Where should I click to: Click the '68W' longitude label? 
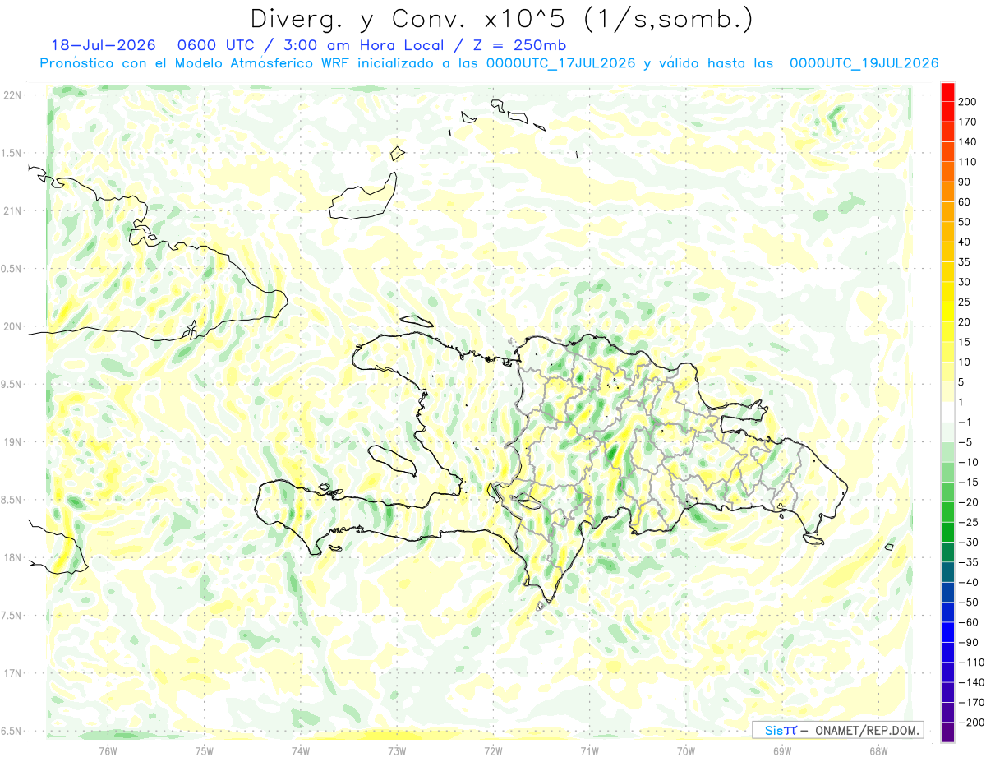(x=878, y=751)
